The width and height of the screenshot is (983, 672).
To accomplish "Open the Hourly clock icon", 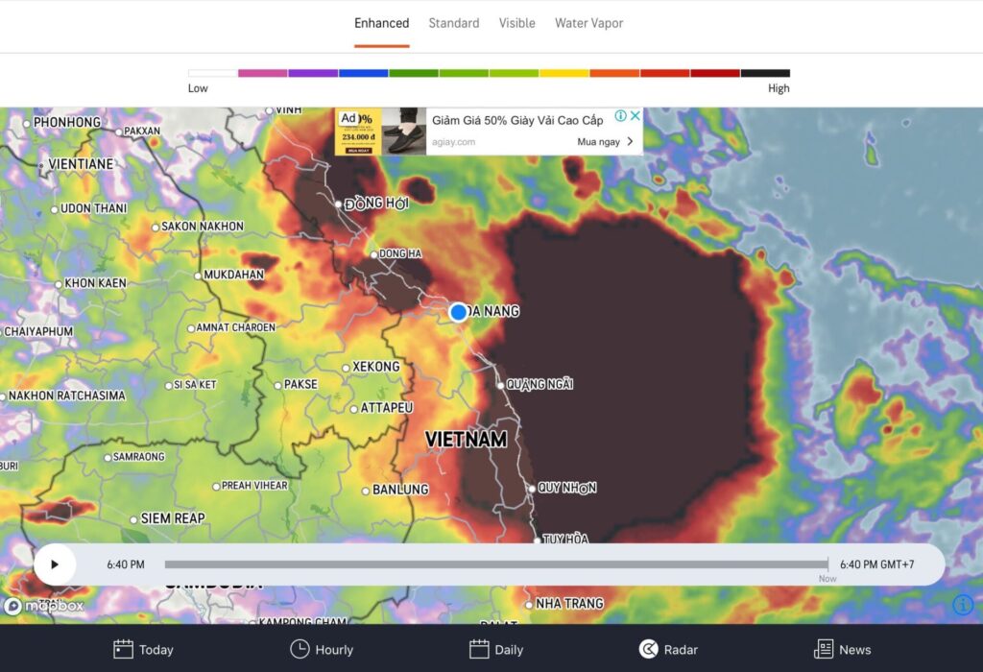I will click(300, 649).
